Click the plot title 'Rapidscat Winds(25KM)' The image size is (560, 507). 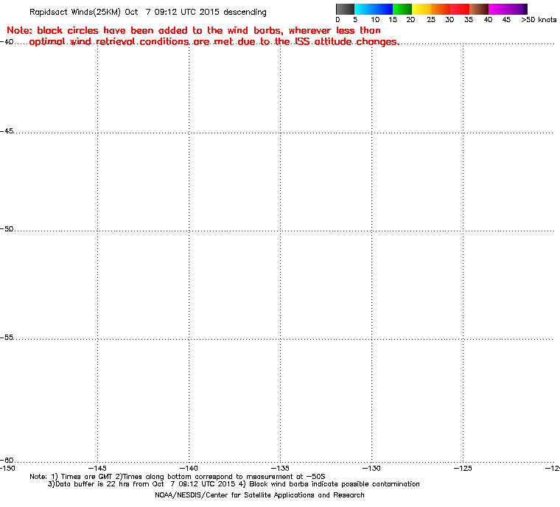75,12
